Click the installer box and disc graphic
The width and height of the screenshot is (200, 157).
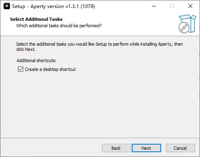(187, 24)
